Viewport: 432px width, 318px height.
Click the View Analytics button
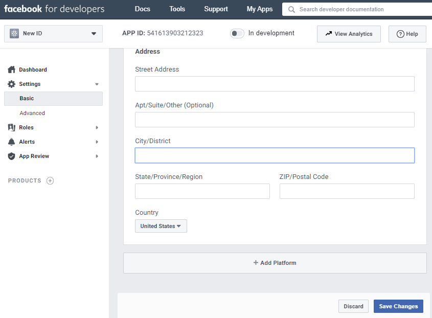(349, 34)
